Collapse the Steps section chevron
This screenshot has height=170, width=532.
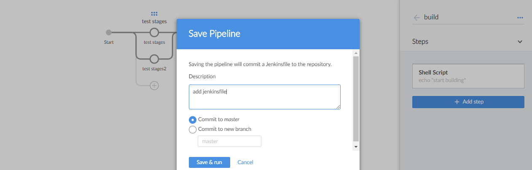click(x=520, y=42)
